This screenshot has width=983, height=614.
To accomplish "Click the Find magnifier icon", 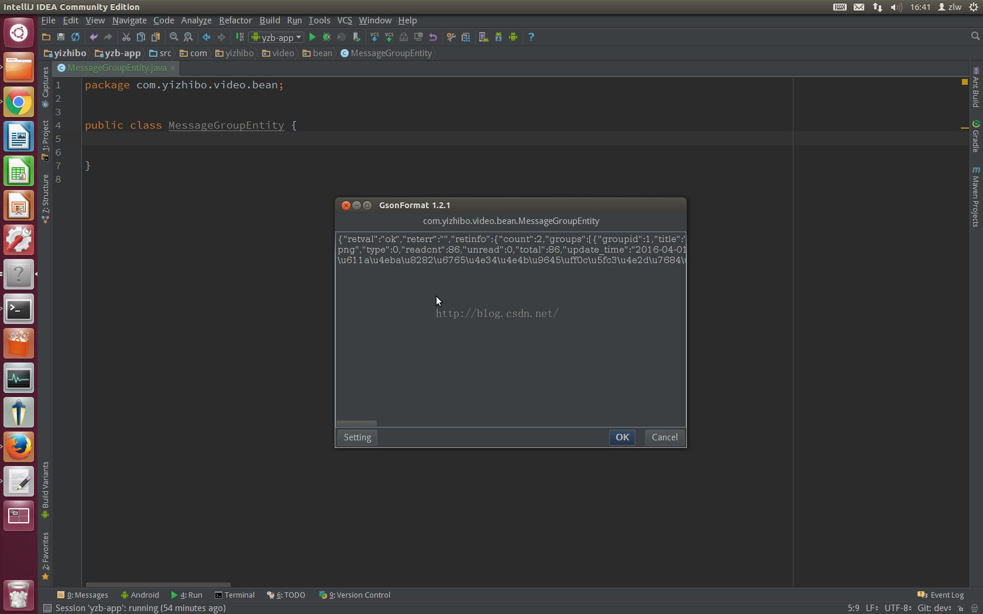I will click(174, 37).
